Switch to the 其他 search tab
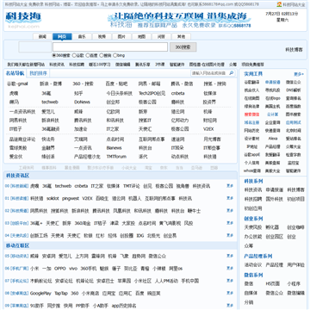310x310 pixels. coord(181,37)
